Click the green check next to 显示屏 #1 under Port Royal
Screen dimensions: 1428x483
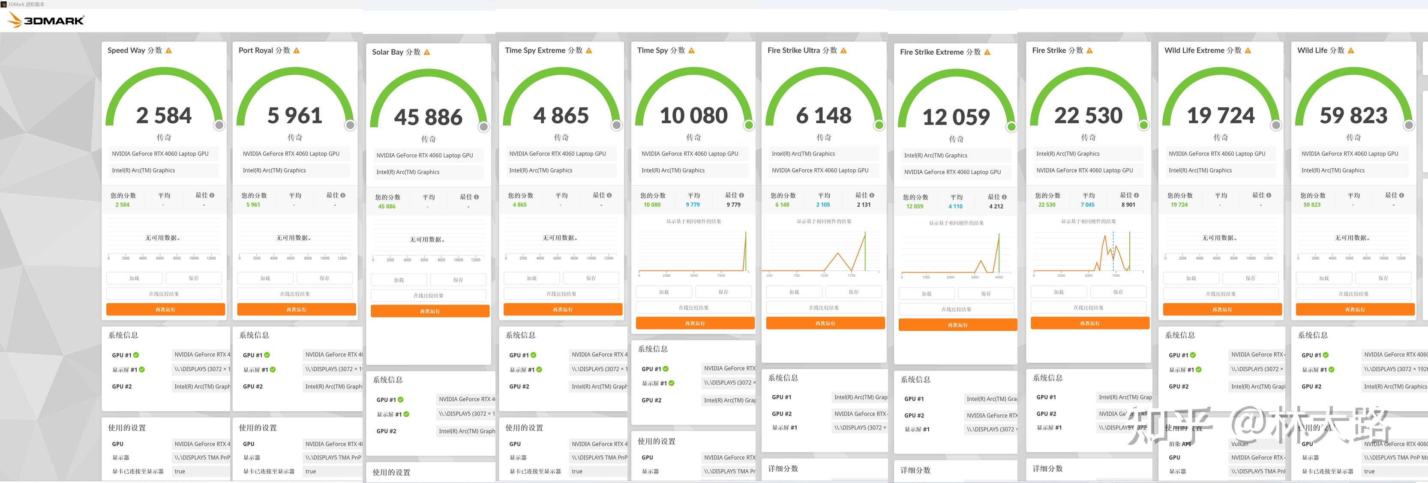coord(273,370)
